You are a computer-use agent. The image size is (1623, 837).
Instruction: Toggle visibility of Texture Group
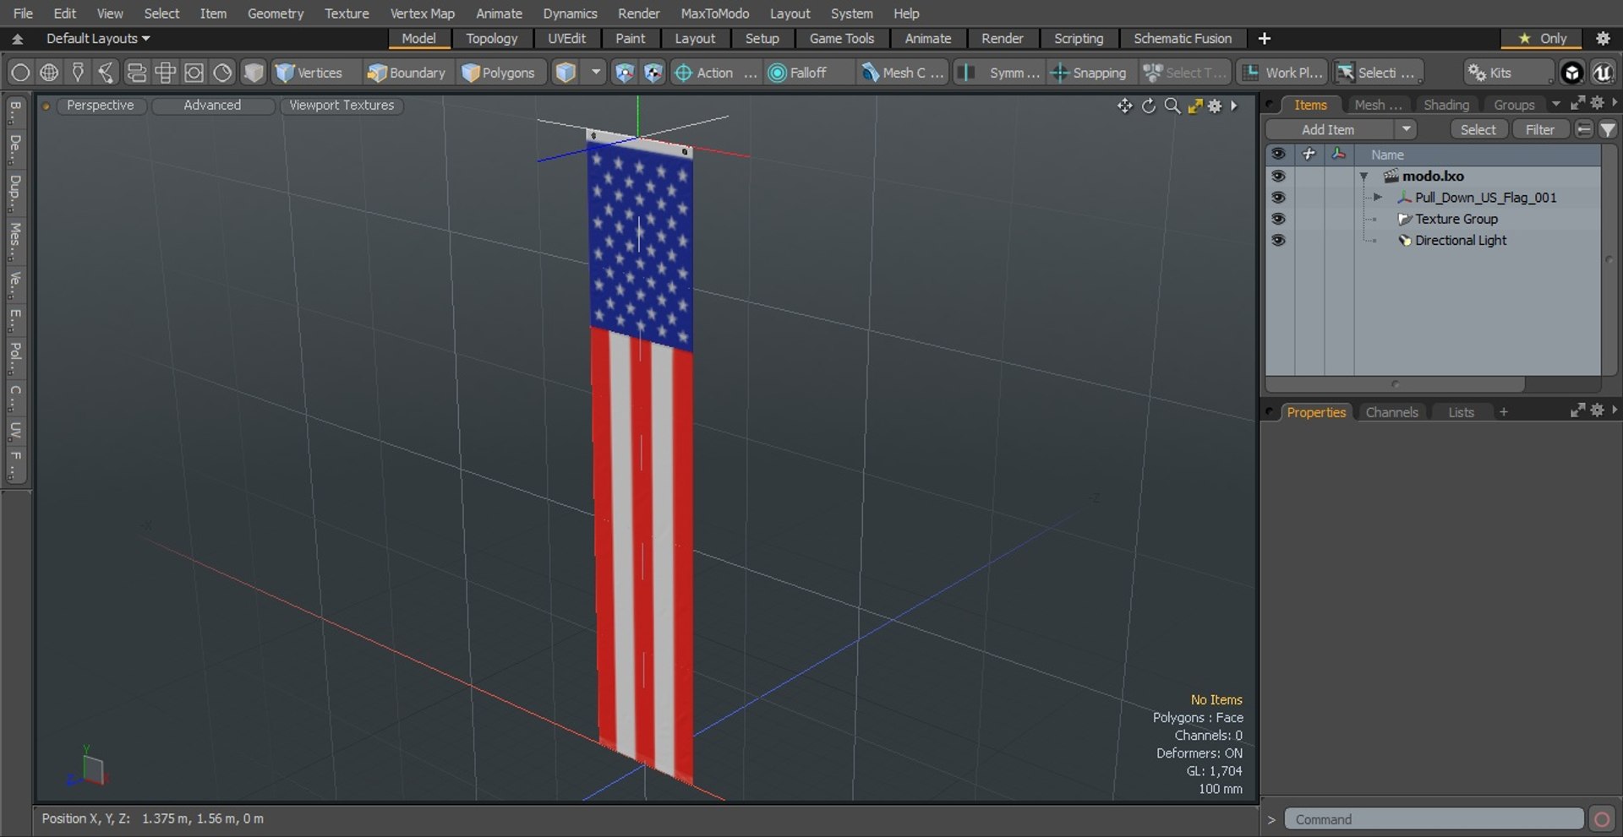point(1278,219)
